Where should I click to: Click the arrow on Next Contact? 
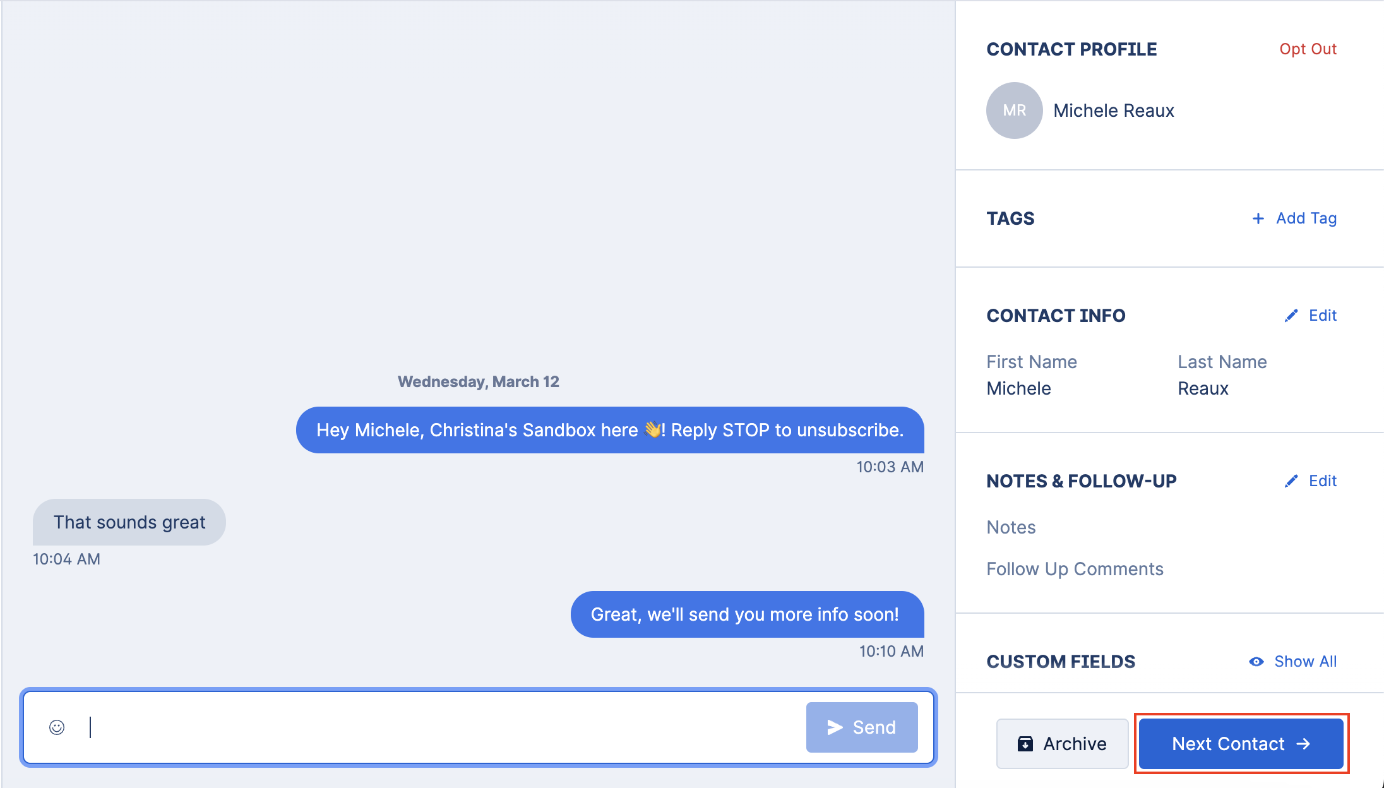pyautogui.click(x=1303, y=744)
